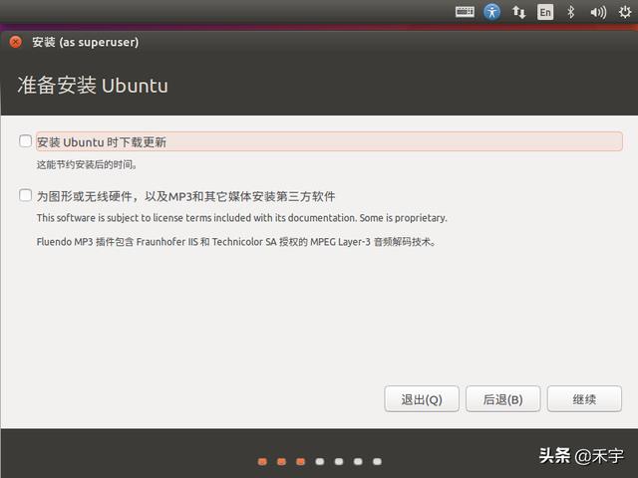
Task: Click the 继续 button
Action: tap(584, 399)
